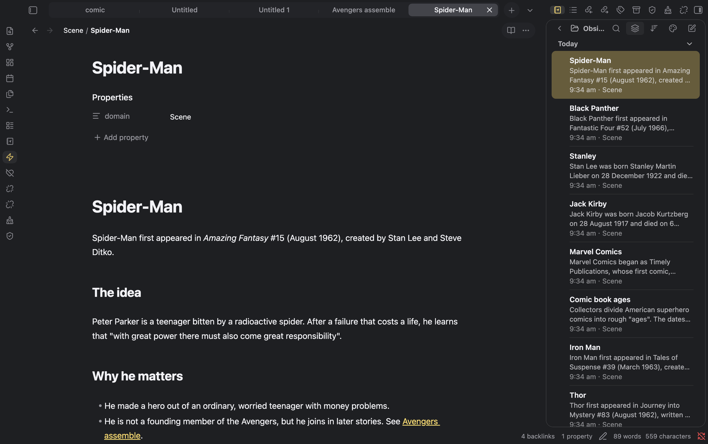
Task: Click the insert template files icon
Action: click(x=10, y=94)
